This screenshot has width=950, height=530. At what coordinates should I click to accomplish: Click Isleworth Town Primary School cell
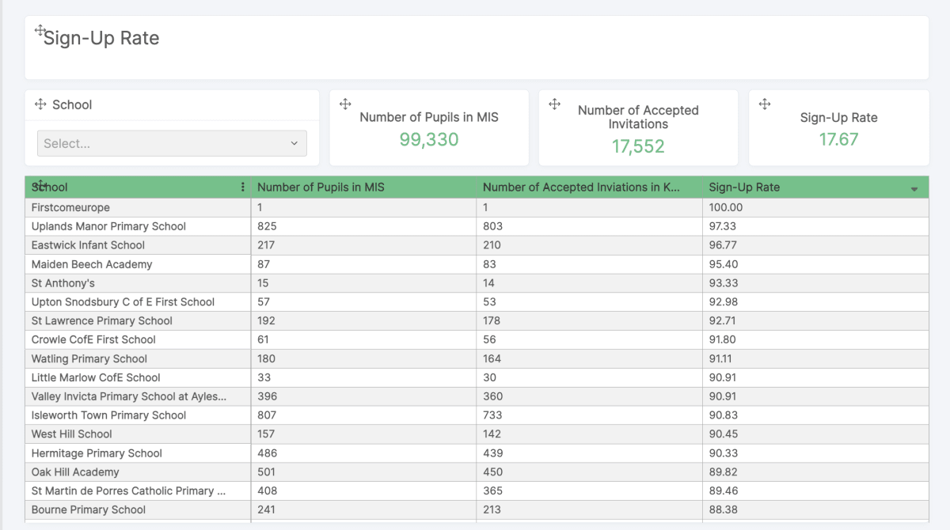pyautogui.click(x=108, y=415)
